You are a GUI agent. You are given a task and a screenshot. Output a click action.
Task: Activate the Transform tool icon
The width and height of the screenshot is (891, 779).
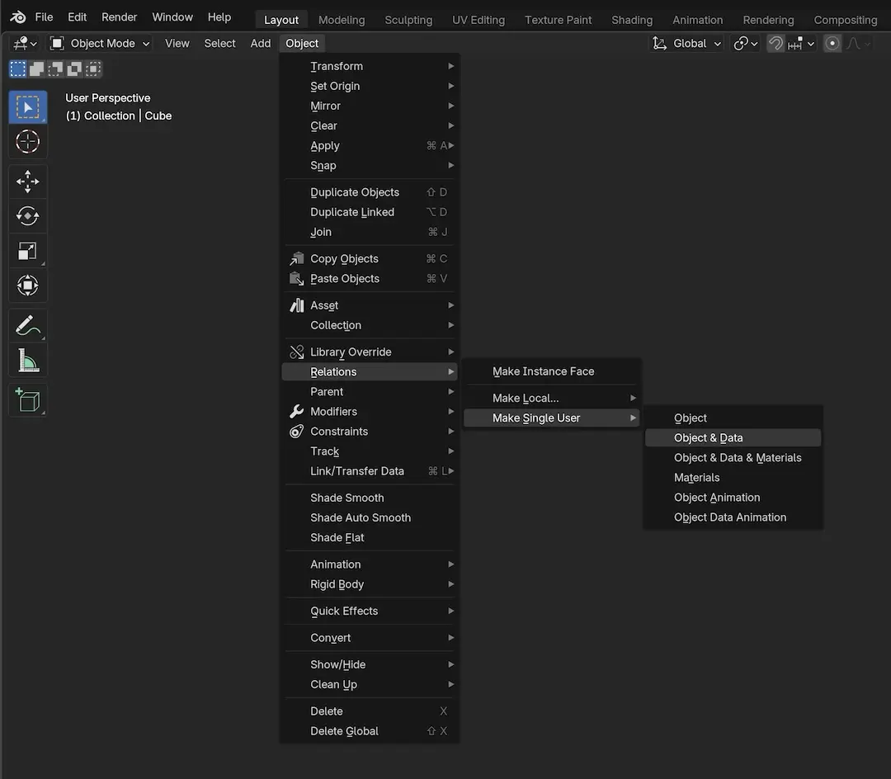click(28, 286)
